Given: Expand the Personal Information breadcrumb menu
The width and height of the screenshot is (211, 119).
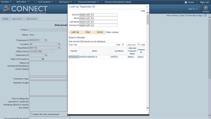Looking at the screenshot, I should click(x=88, y=2).
